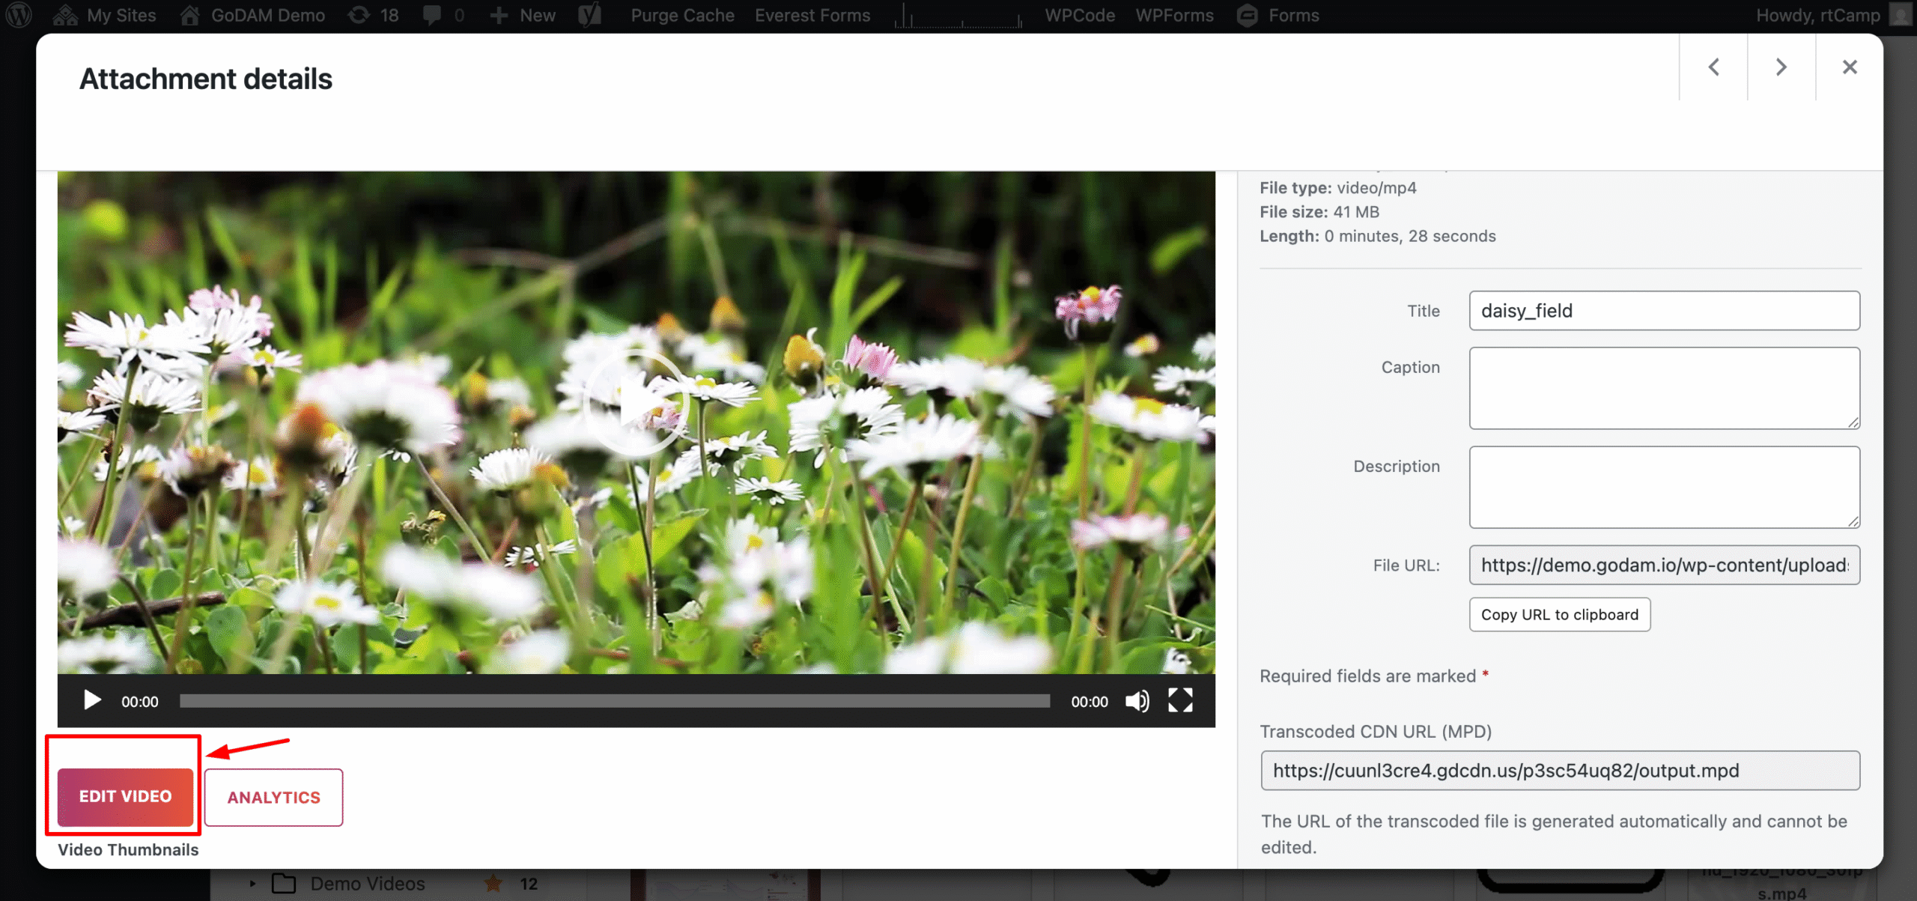Go to the previous attachment
Image resolution: width=1917 pixels, height=901 pixels.
(1715, 67)
